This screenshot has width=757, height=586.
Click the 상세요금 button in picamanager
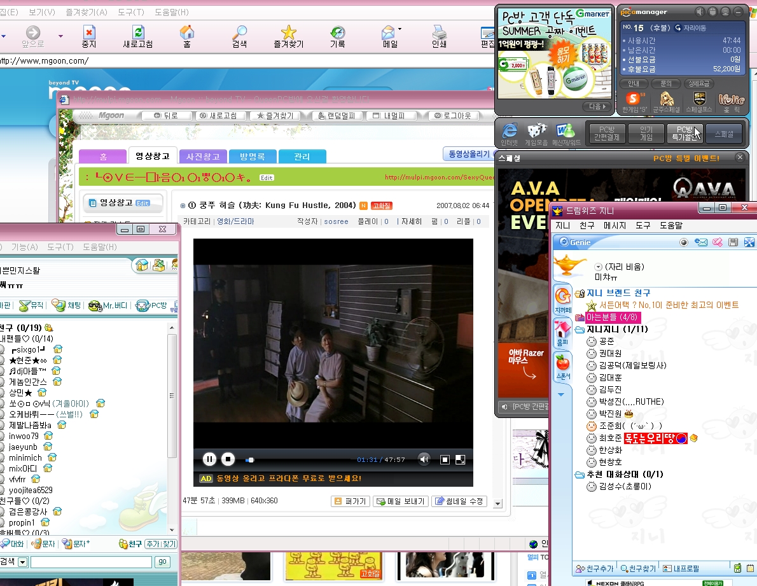pyautogui.click(x=698, y=83)
